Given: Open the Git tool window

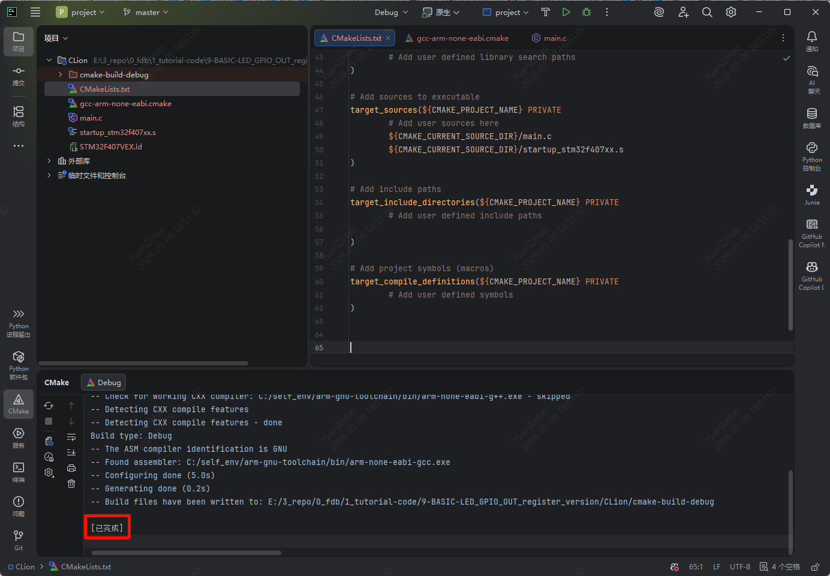Looking at the screenshot, I should coord(19,539).
